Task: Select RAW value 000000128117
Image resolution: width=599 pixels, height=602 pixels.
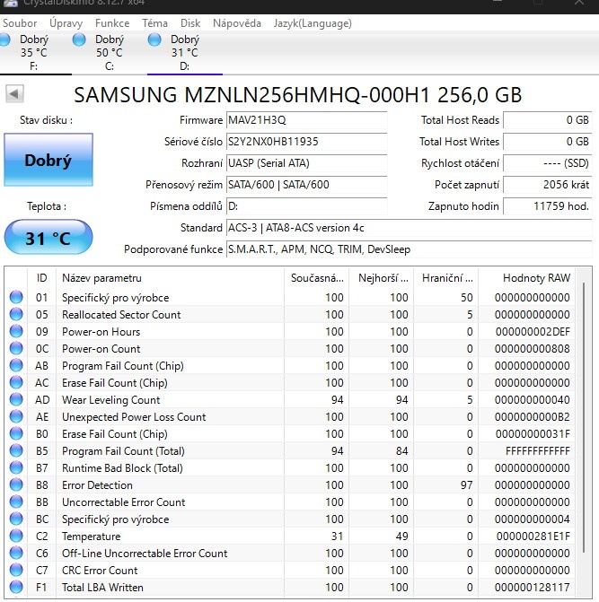Action: coord(533,588)
